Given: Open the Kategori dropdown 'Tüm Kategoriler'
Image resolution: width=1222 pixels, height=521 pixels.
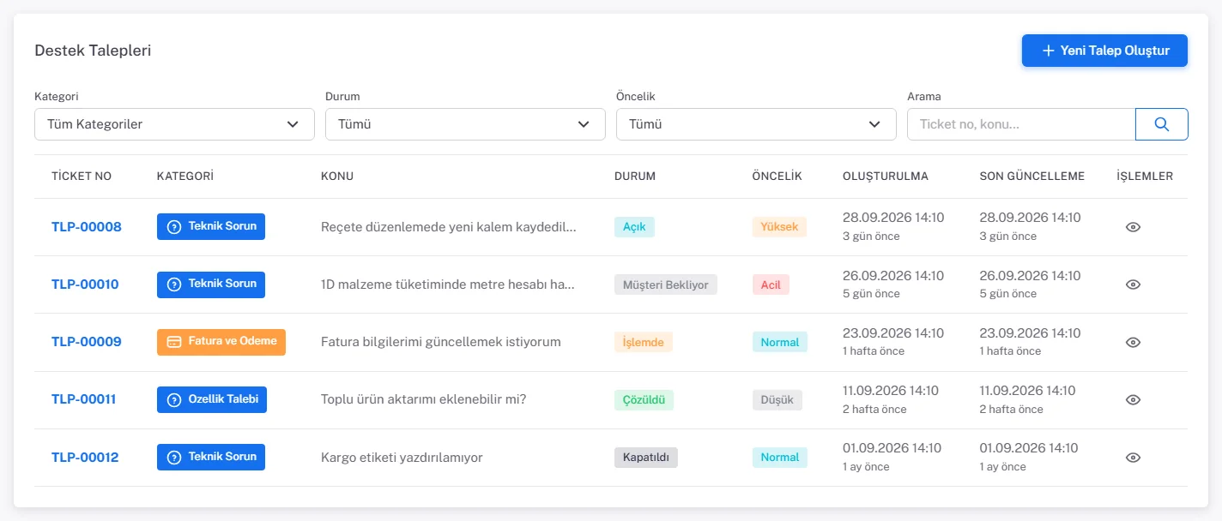Looking at the screenshot, I should click(x=174, y=124).
